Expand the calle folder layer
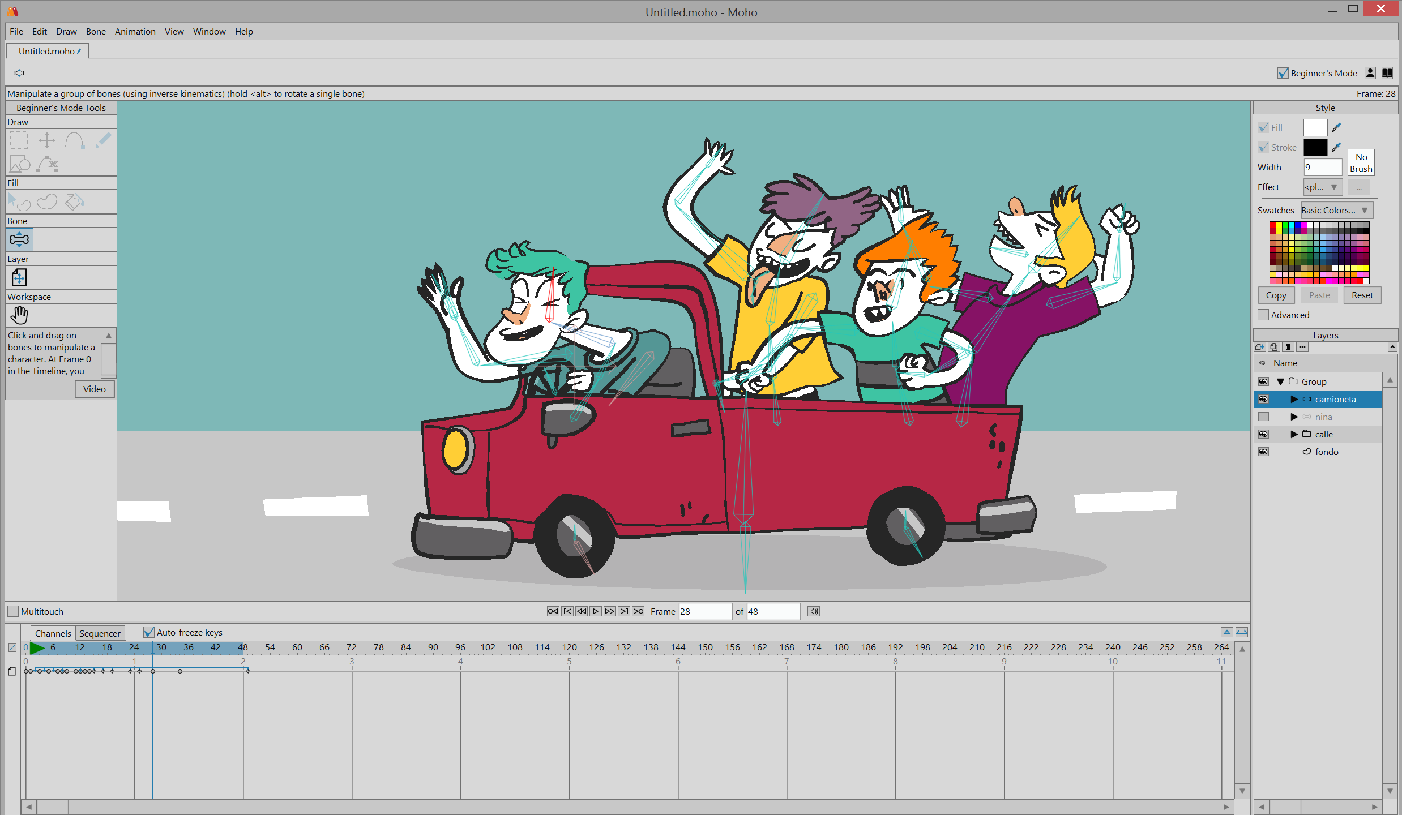Image resolution: width=1402 pixels, height=815 pixels. point(1296,434)
